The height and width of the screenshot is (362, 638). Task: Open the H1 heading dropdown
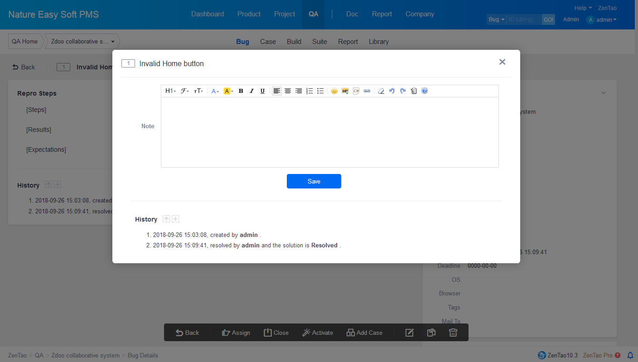pyautogui.click(x=170, y=91)
